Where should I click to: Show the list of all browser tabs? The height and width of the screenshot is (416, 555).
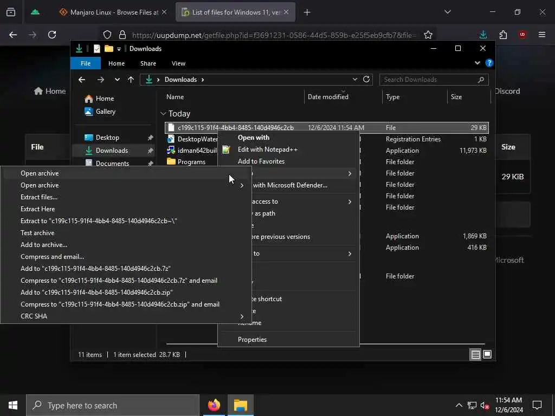[x=447, y=12]
